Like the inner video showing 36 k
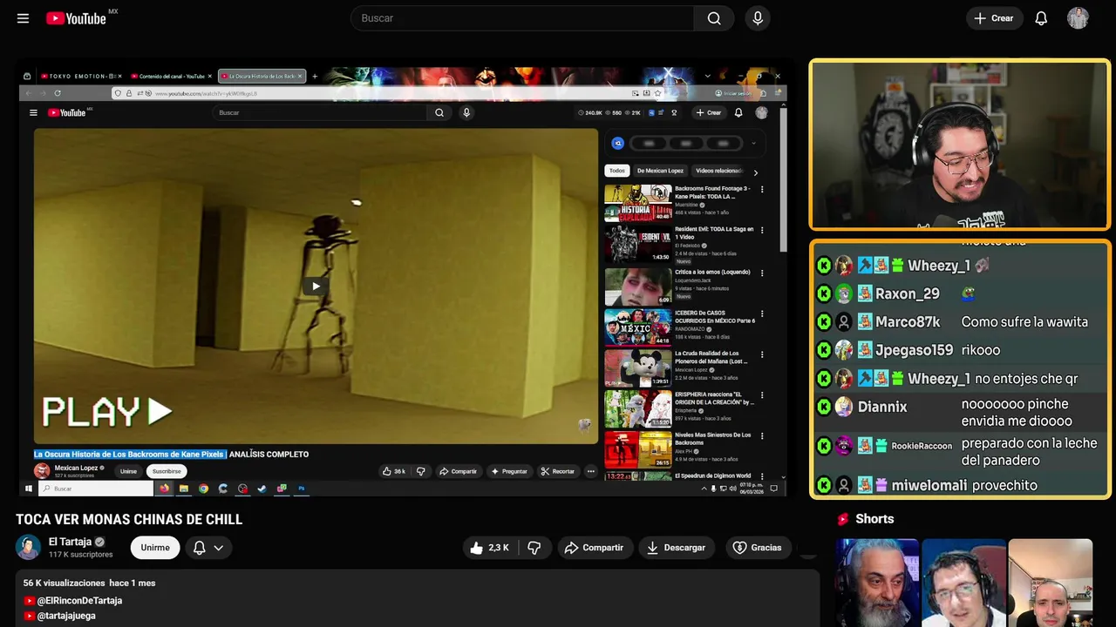1116x627 pixels. pos(394,471)
